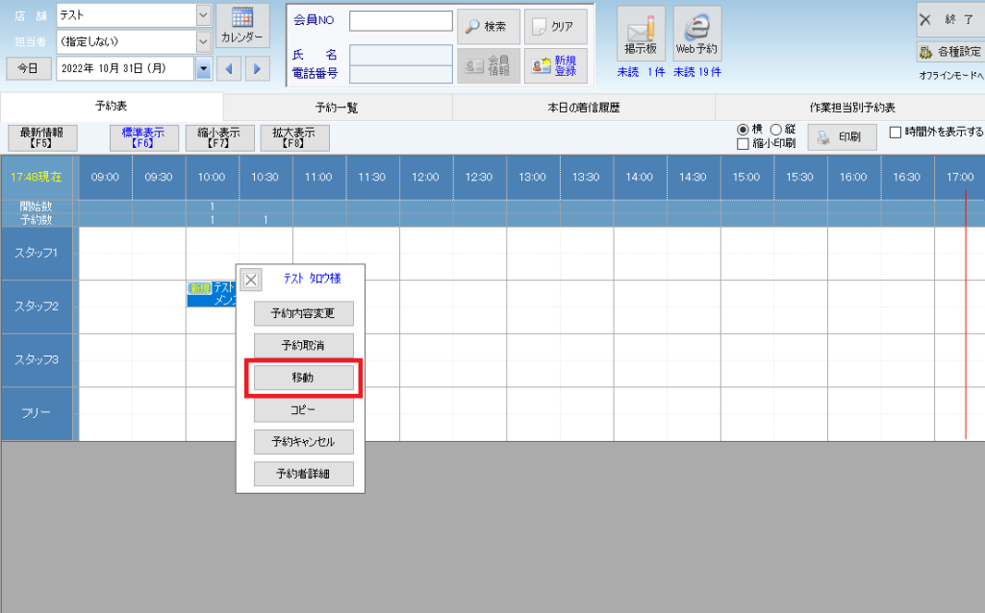The image size is (985, 613).
Task: Expand the 店舗 dropdown
Action: [203, 15]
